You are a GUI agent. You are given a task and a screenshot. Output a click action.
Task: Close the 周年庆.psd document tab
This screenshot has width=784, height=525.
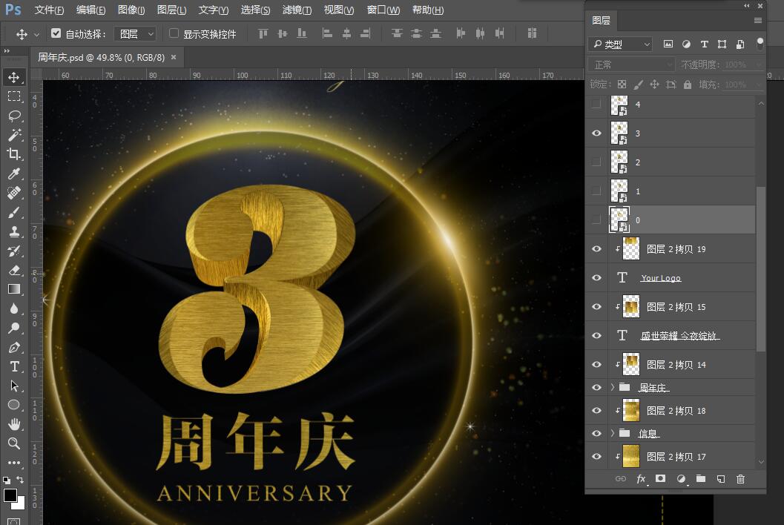(174, 58)
